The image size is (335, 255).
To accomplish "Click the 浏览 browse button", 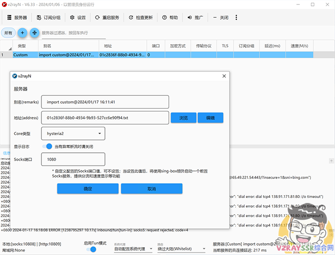I will tap(184, 118).
